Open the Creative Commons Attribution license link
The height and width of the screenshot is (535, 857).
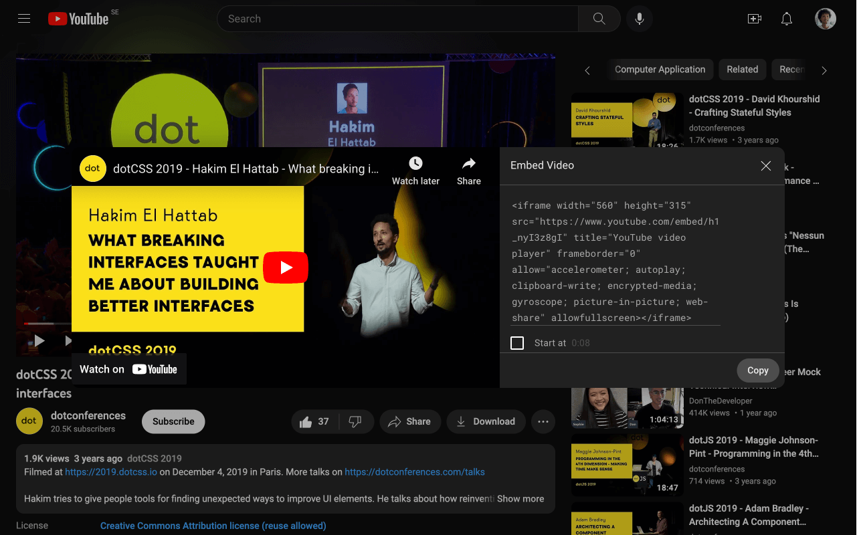[213, 526]
